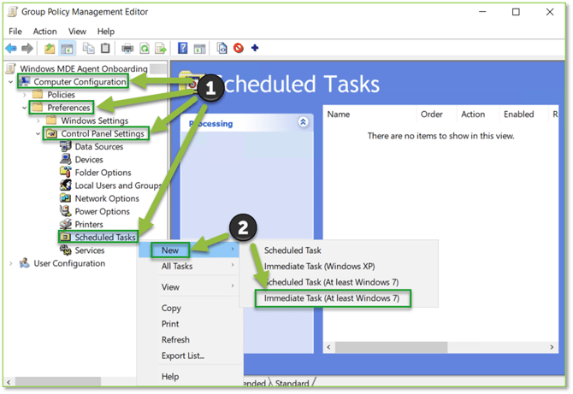Collapse the Processing panel with chevron
573x394 pixels.
(x=302, y=123)
